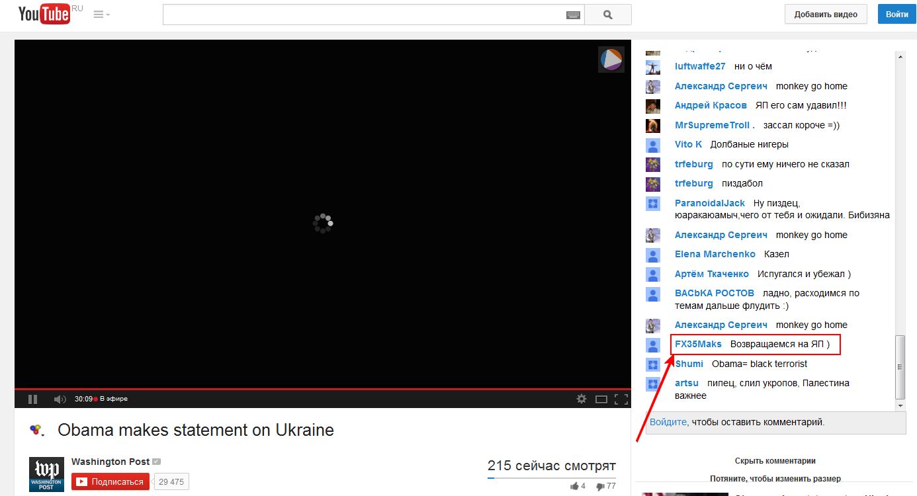The height and width of the screenshot is (496, 917).
Task: Click the colored icon beside the video title
Action: pyautogui.click(x=36, y=430)
